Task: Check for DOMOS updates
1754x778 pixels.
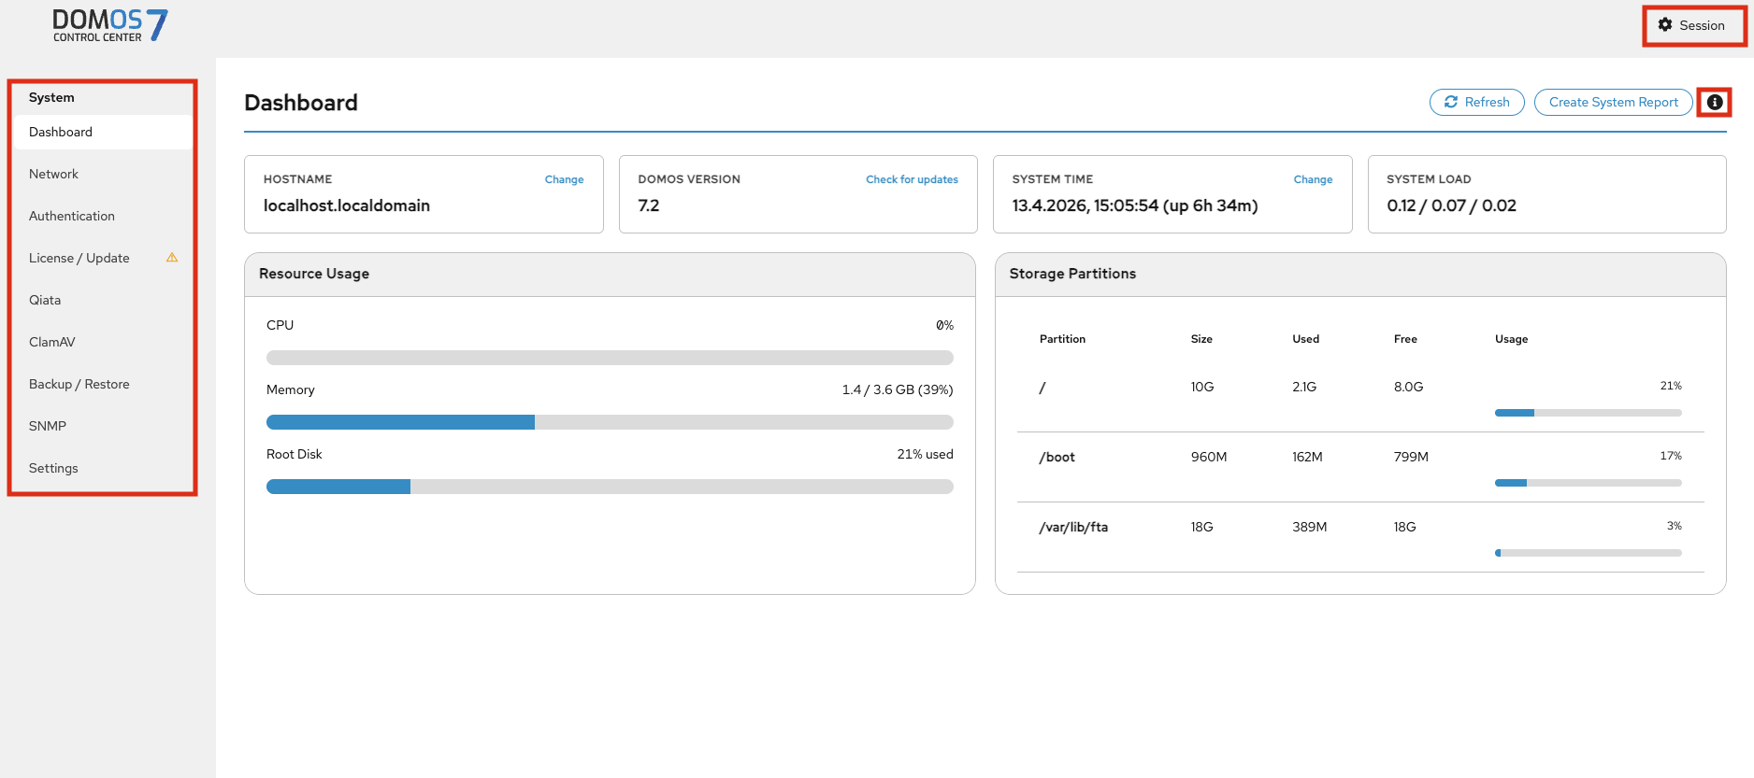Action: (912, 179)
